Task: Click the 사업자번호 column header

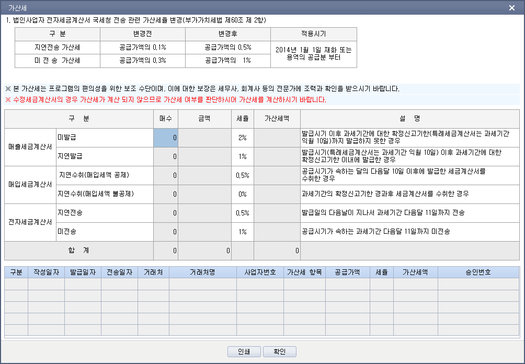Action: tap(260, 272)
